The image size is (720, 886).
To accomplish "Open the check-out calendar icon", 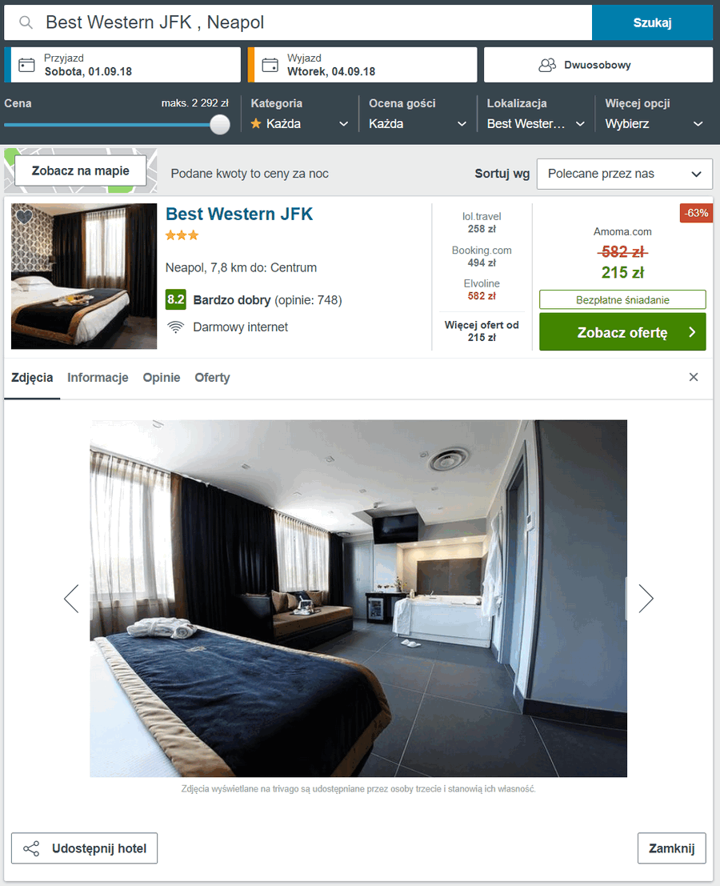I will [x=270, y=65].
